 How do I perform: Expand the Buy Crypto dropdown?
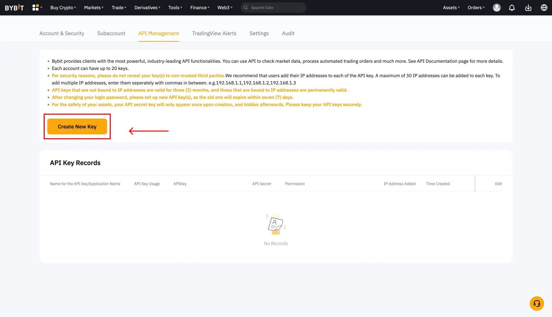pos(63,8)
